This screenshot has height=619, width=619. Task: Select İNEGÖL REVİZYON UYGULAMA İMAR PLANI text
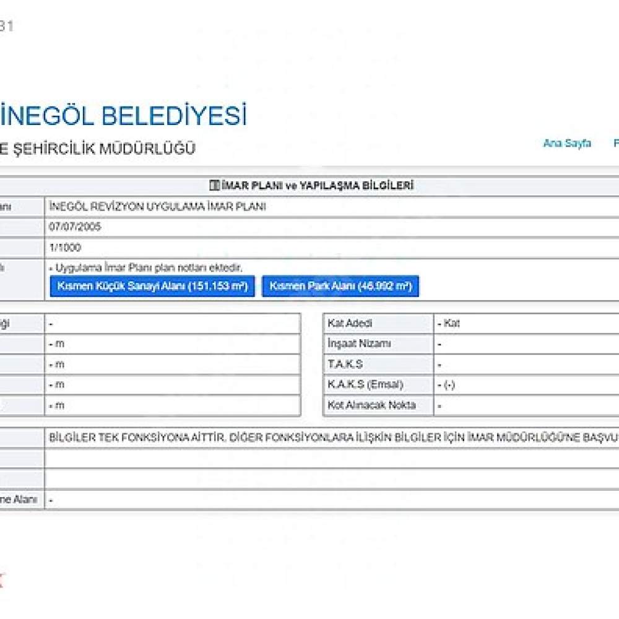pyautogui.click(x=157, y=206)
